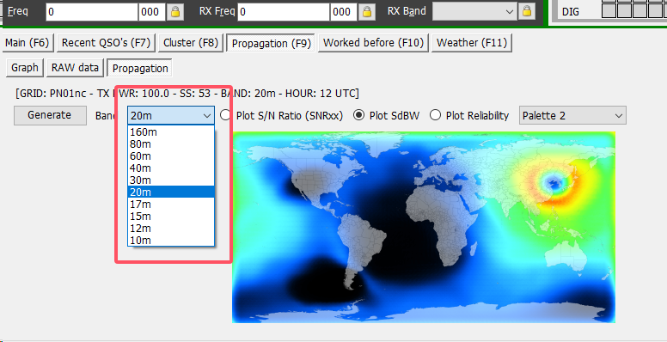Select Plot Reliability radio button
The height and width of the screenshot is (342, 667).
coord(435,115)
